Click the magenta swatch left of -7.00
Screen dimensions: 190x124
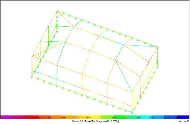click(x=7, y=117)
